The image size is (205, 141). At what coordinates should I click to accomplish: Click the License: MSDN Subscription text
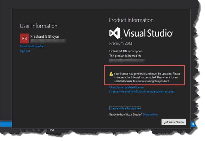pos(126,51)
